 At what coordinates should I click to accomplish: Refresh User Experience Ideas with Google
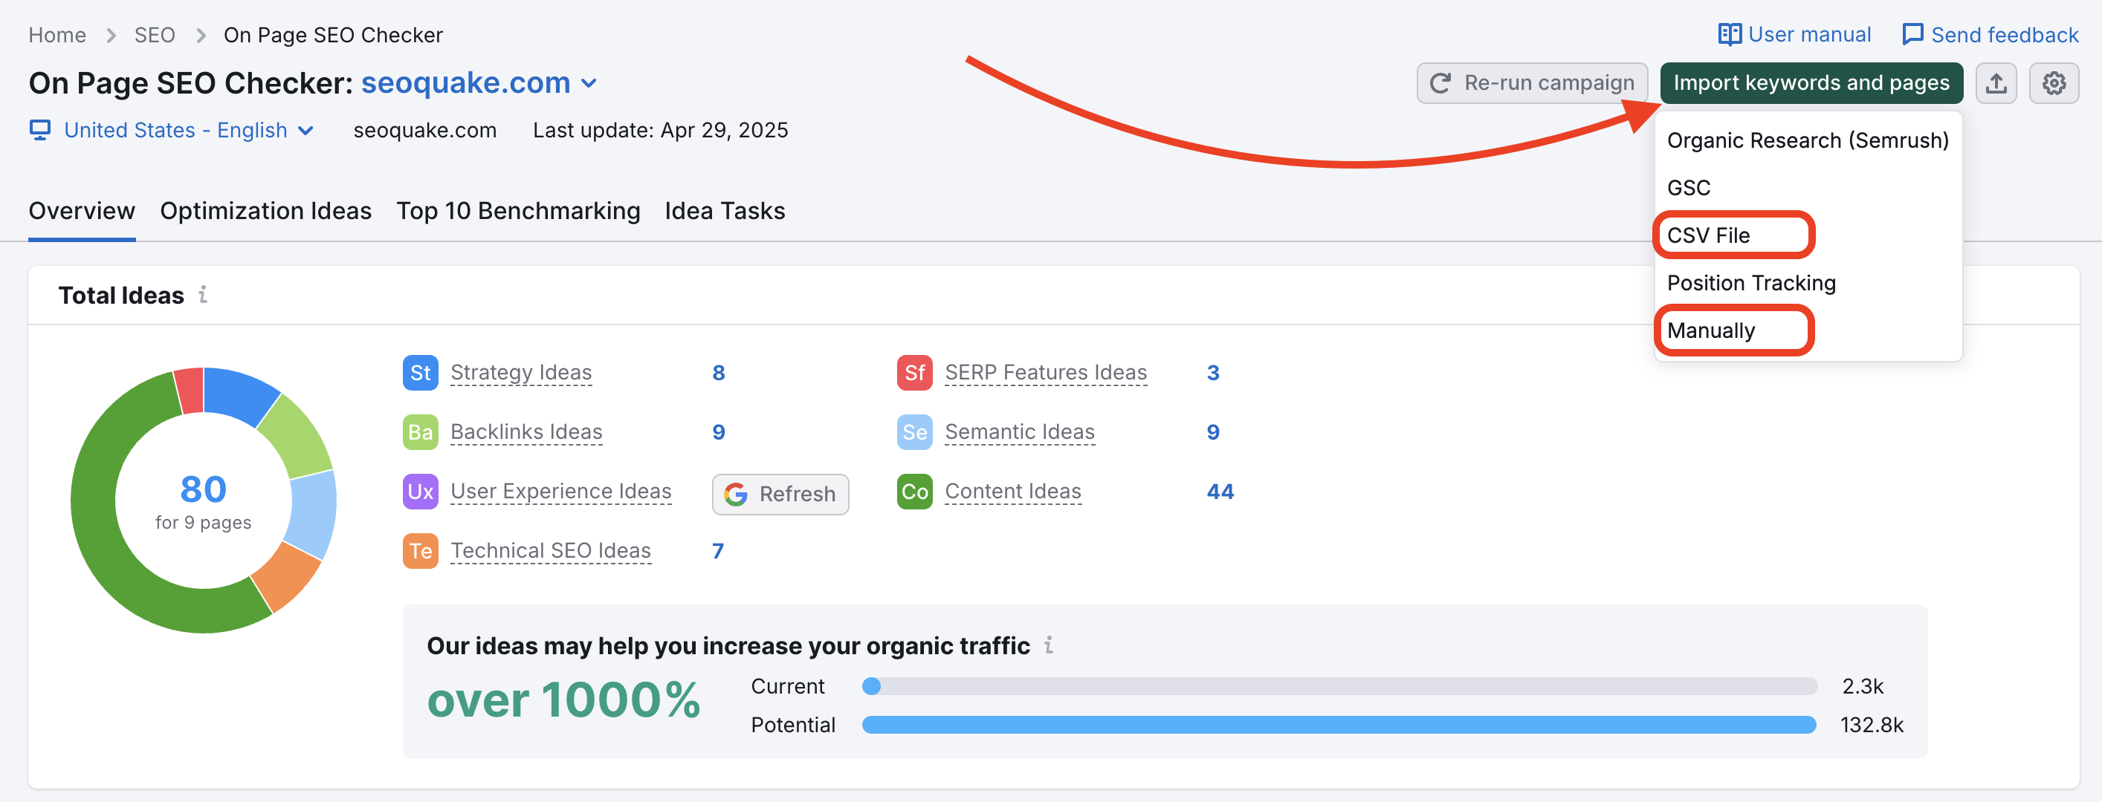coord(779,494)
